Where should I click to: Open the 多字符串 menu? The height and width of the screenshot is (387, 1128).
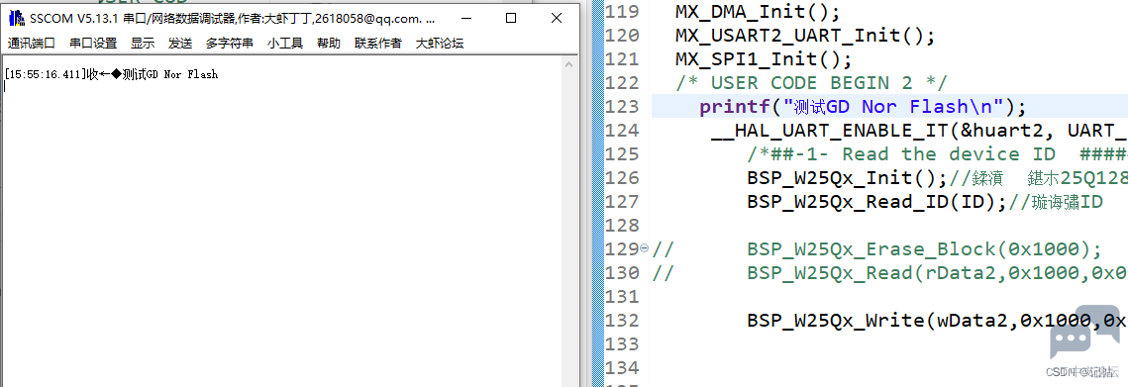[x=230, y=44]
